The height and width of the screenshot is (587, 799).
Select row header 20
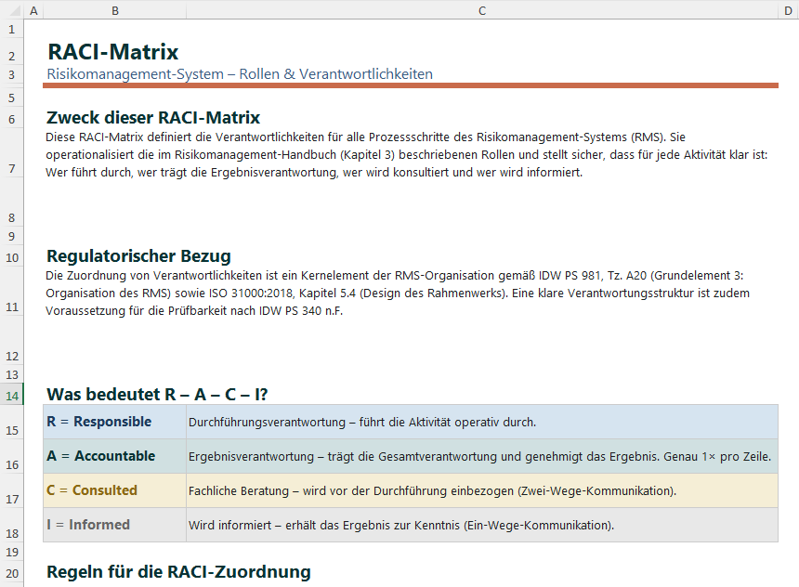click(12, 573)
